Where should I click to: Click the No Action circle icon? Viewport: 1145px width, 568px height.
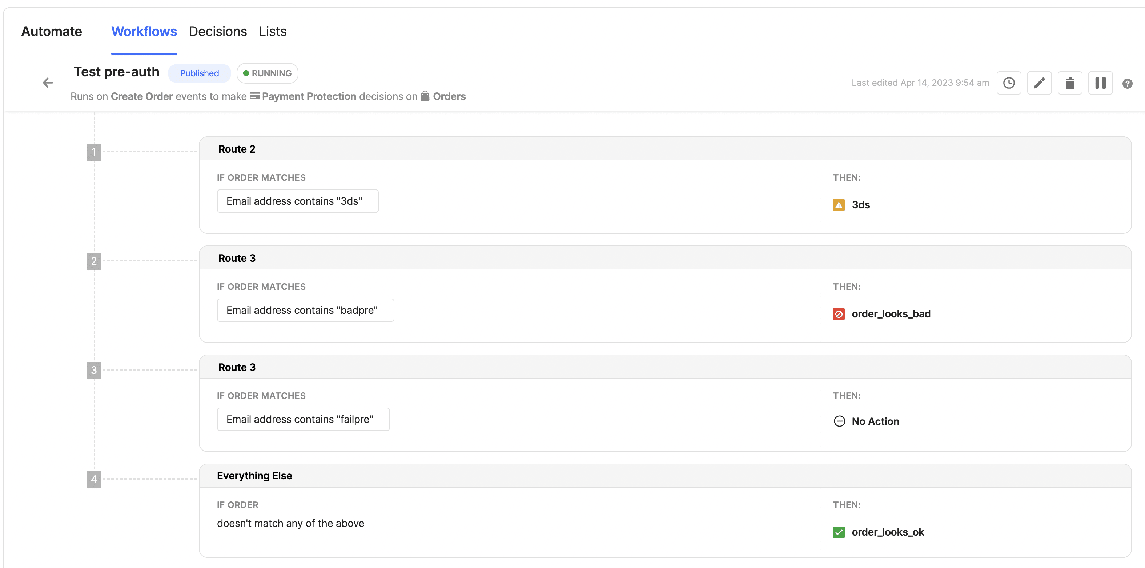click(839, 421)
